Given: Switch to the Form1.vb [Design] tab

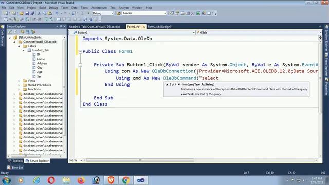Looking at the screenshot, I should (160, 27).
